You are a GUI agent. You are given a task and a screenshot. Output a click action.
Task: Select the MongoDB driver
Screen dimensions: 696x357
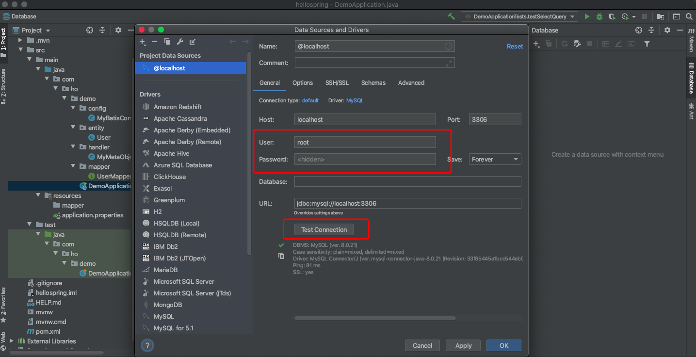pyautogui.click(x=168, y=305)
